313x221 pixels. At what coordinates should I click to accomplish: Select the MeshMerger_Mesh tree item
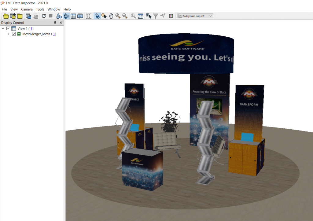coord(36,34)
